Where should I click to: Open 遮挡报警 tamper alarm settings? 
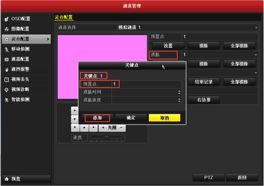(20, 69)
